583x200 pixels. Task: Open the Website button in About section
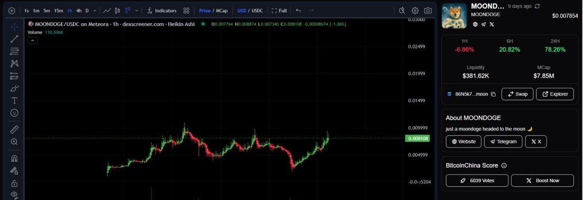(x=463, y=141)
